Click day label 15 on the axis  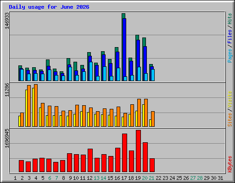110,178
